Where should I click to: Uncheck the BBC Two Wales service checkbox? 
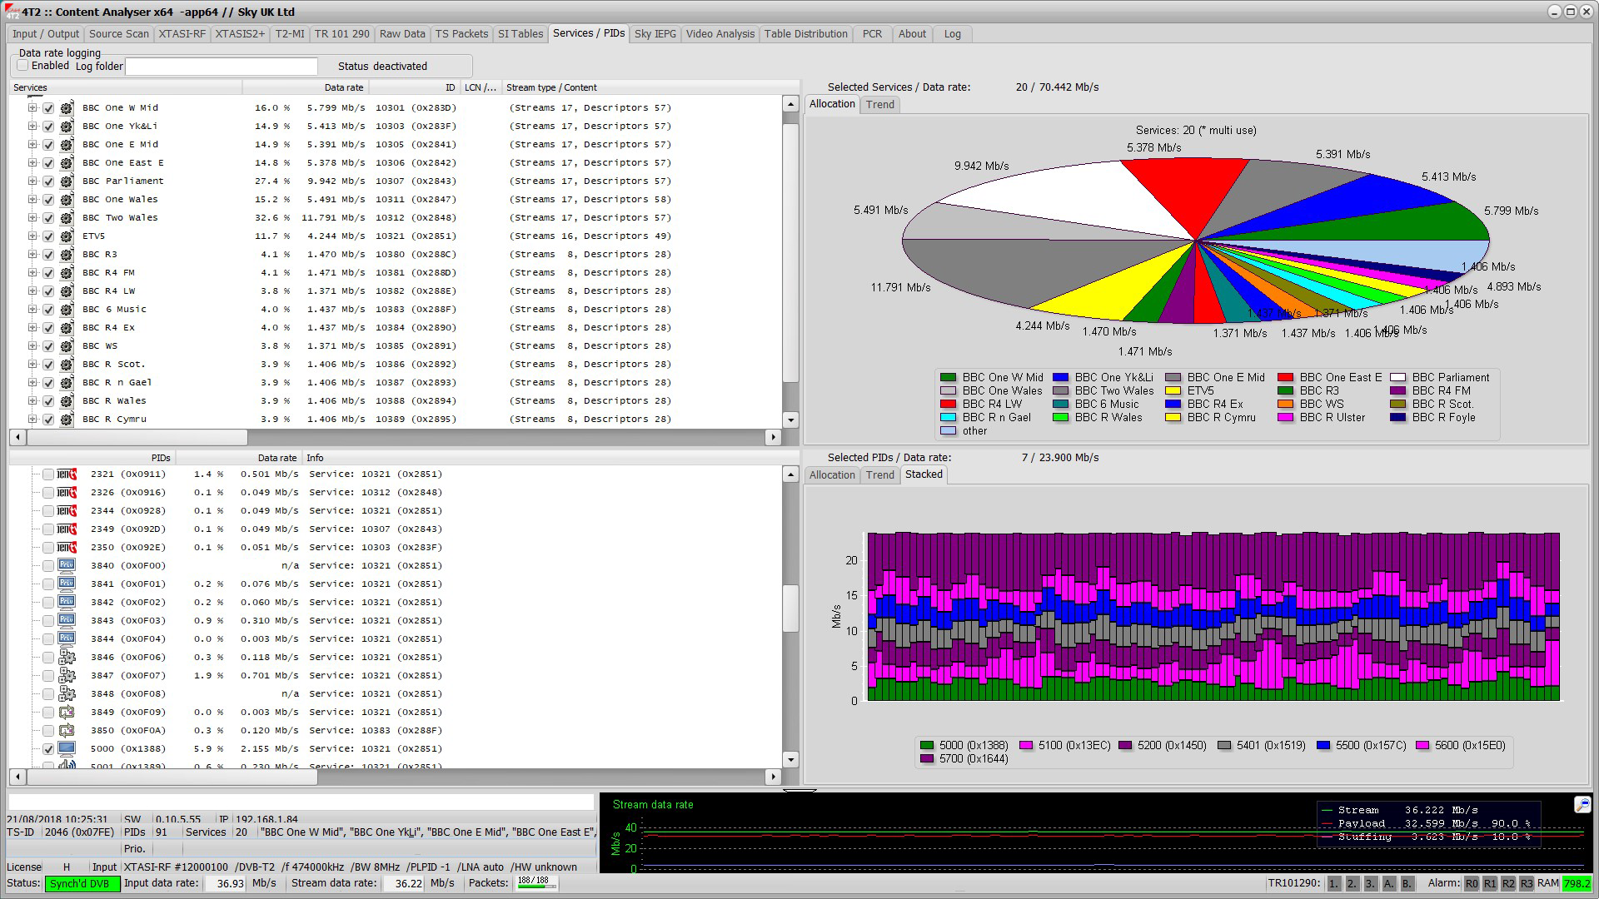(48, 217)
